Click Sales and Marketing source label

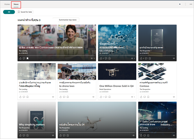[106, 51]
